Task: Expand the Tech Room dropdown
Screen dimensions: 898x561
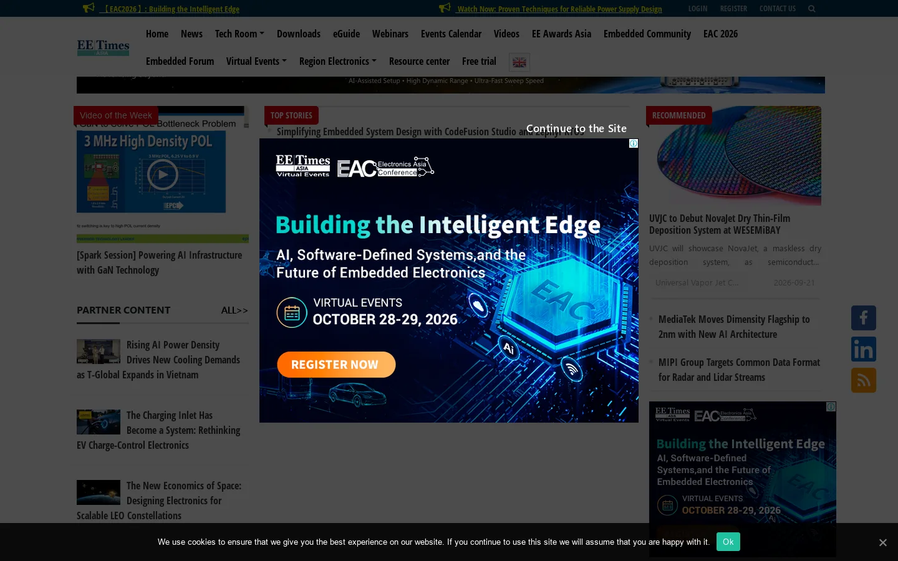Action: tap(239, 34)
